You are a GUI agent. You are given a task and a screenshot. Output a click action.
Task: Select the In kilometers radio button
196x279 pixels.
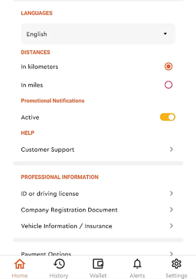click(x=168, y=66)
